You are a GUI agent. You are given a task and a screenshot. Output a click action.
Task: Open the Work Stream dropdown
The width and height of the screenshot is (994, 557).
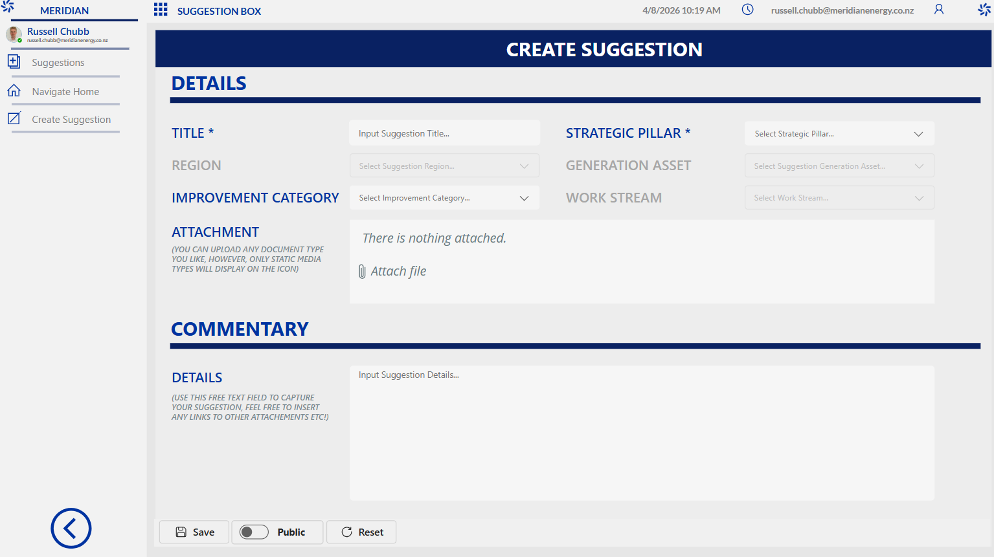(x=839, y=198)
